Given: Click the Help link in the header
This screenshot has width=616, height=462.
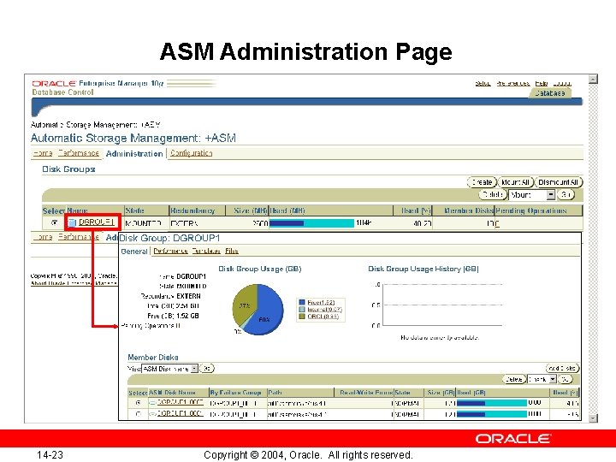Looking at the screenshot, I should click(x=542, y=83).
